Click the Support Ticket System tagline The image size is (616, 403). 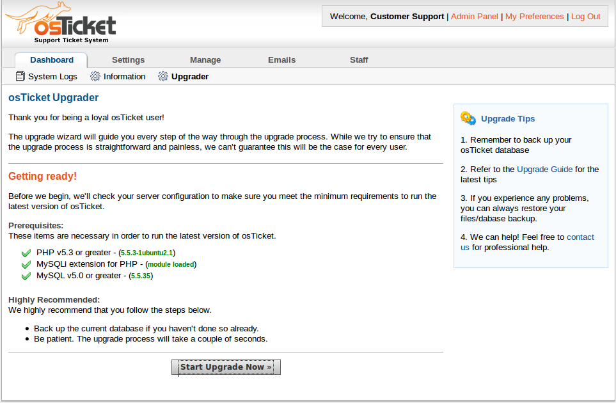[71, 40]
